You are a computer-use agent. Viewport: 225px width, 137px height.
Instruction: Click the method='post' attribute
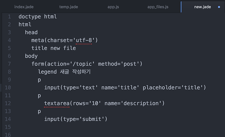click(x=119, y=64)
